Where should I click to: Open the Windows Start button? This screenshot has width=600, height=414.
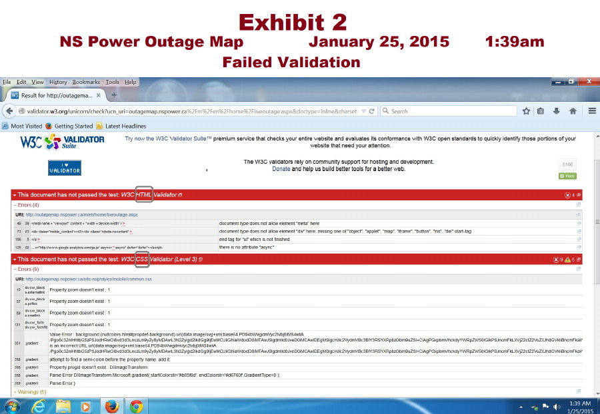tap(12, 407)
